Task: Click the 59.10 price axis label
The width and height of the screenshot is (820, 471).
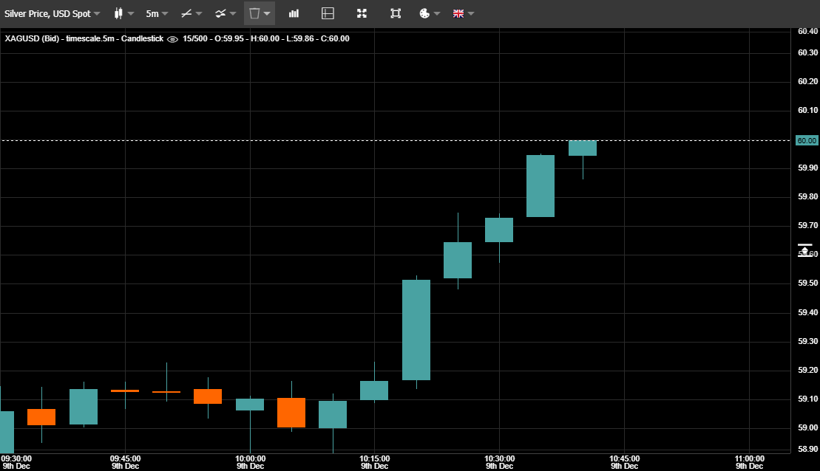Action: [x=807, y=399]
